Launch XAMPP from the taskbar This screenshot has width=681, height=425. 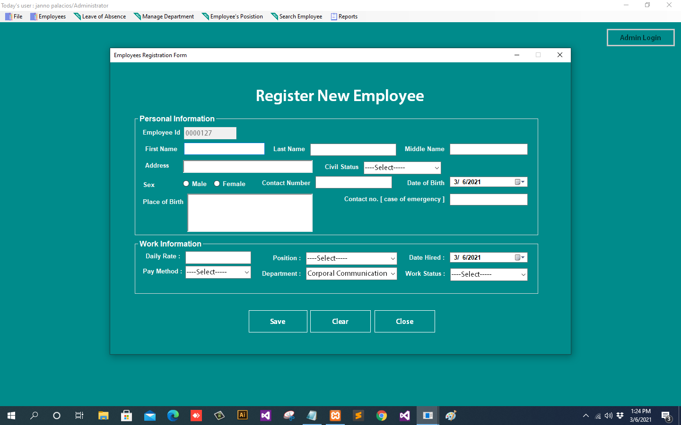point(335,416)
